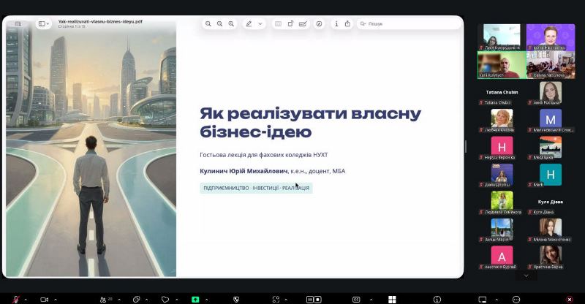Click the green share screen button
This screenshot has height=304, width=585.
(x=195, y=299)
